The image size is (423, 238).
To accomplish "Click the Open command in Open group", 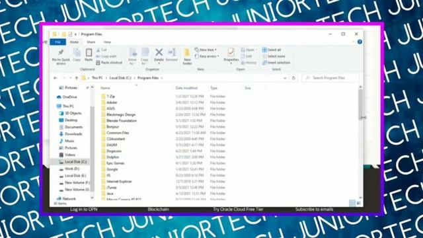I will pos(249,50).
